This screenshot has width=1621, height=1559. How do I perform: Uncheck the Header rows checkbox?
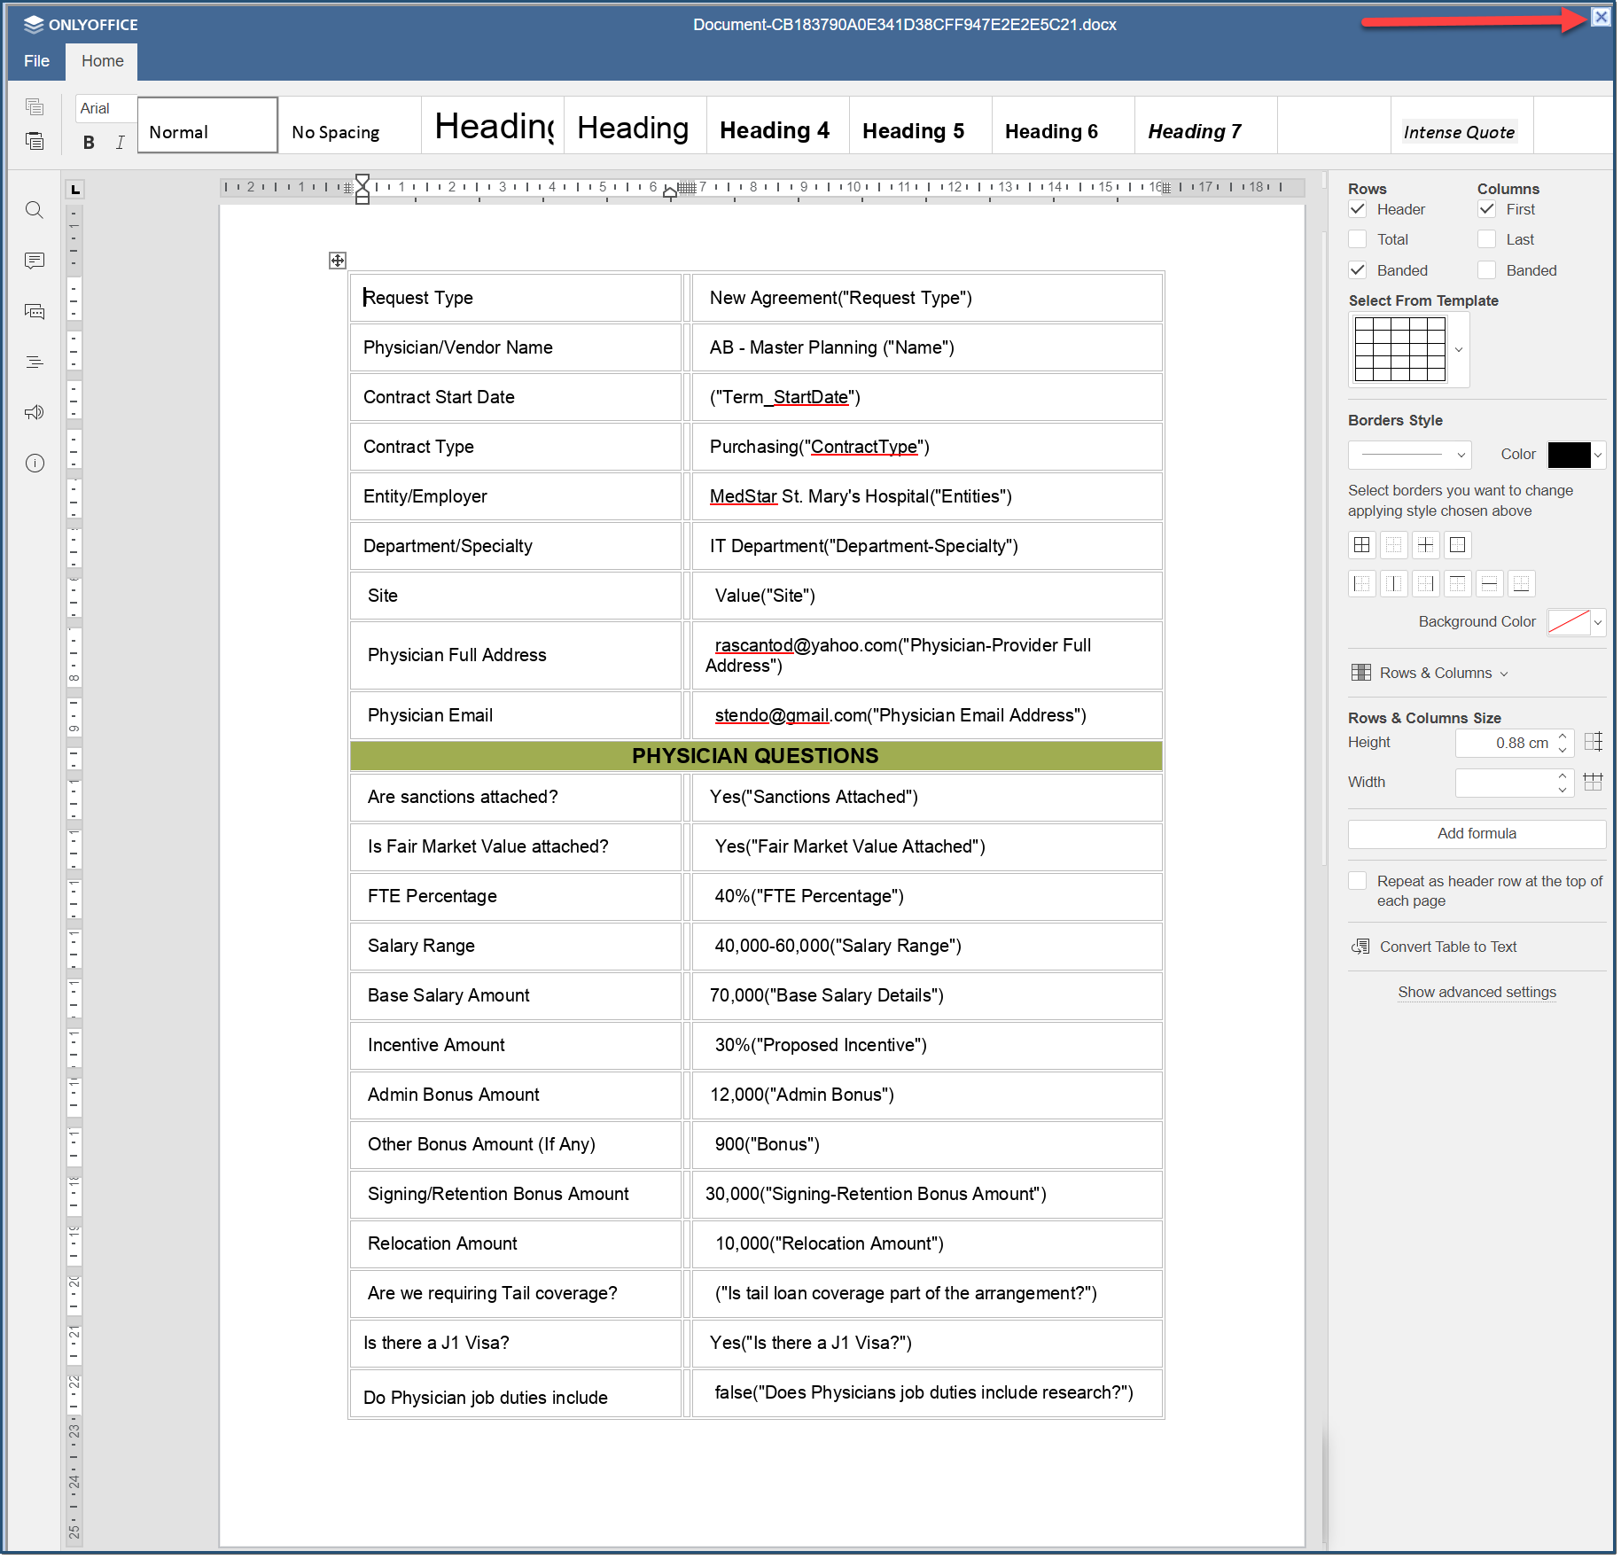pos(1358,209)
